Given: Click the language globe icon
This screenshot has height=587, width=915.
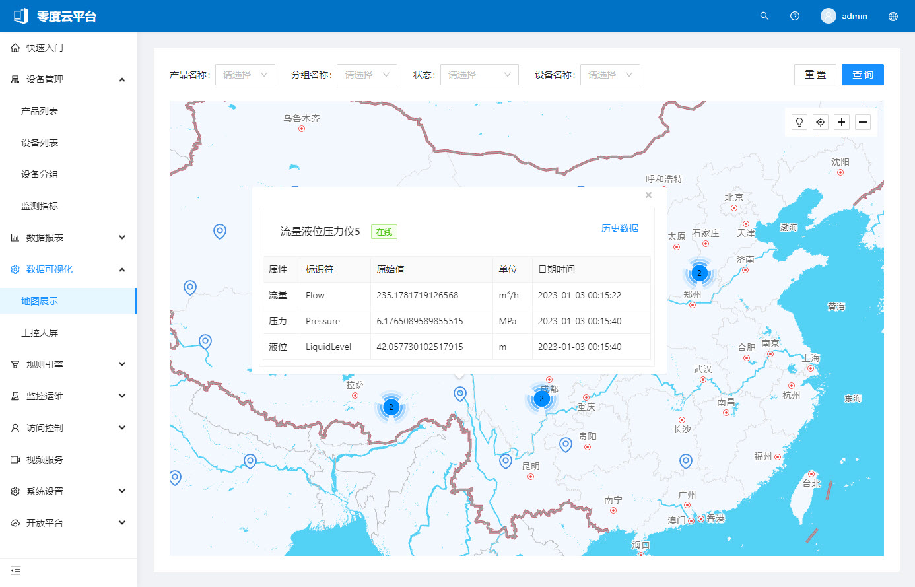Looking at the screenshot, I should (893, 17).
